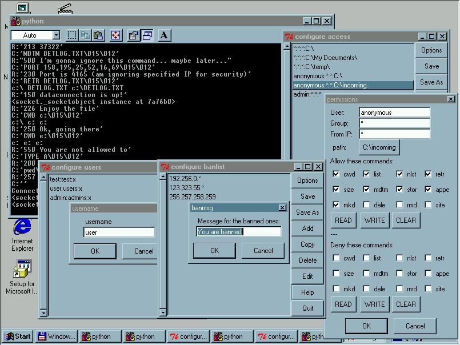The image size is (460, 345).
Task: Click the Paste icon in python toolbar
Action: pos(98,35)
